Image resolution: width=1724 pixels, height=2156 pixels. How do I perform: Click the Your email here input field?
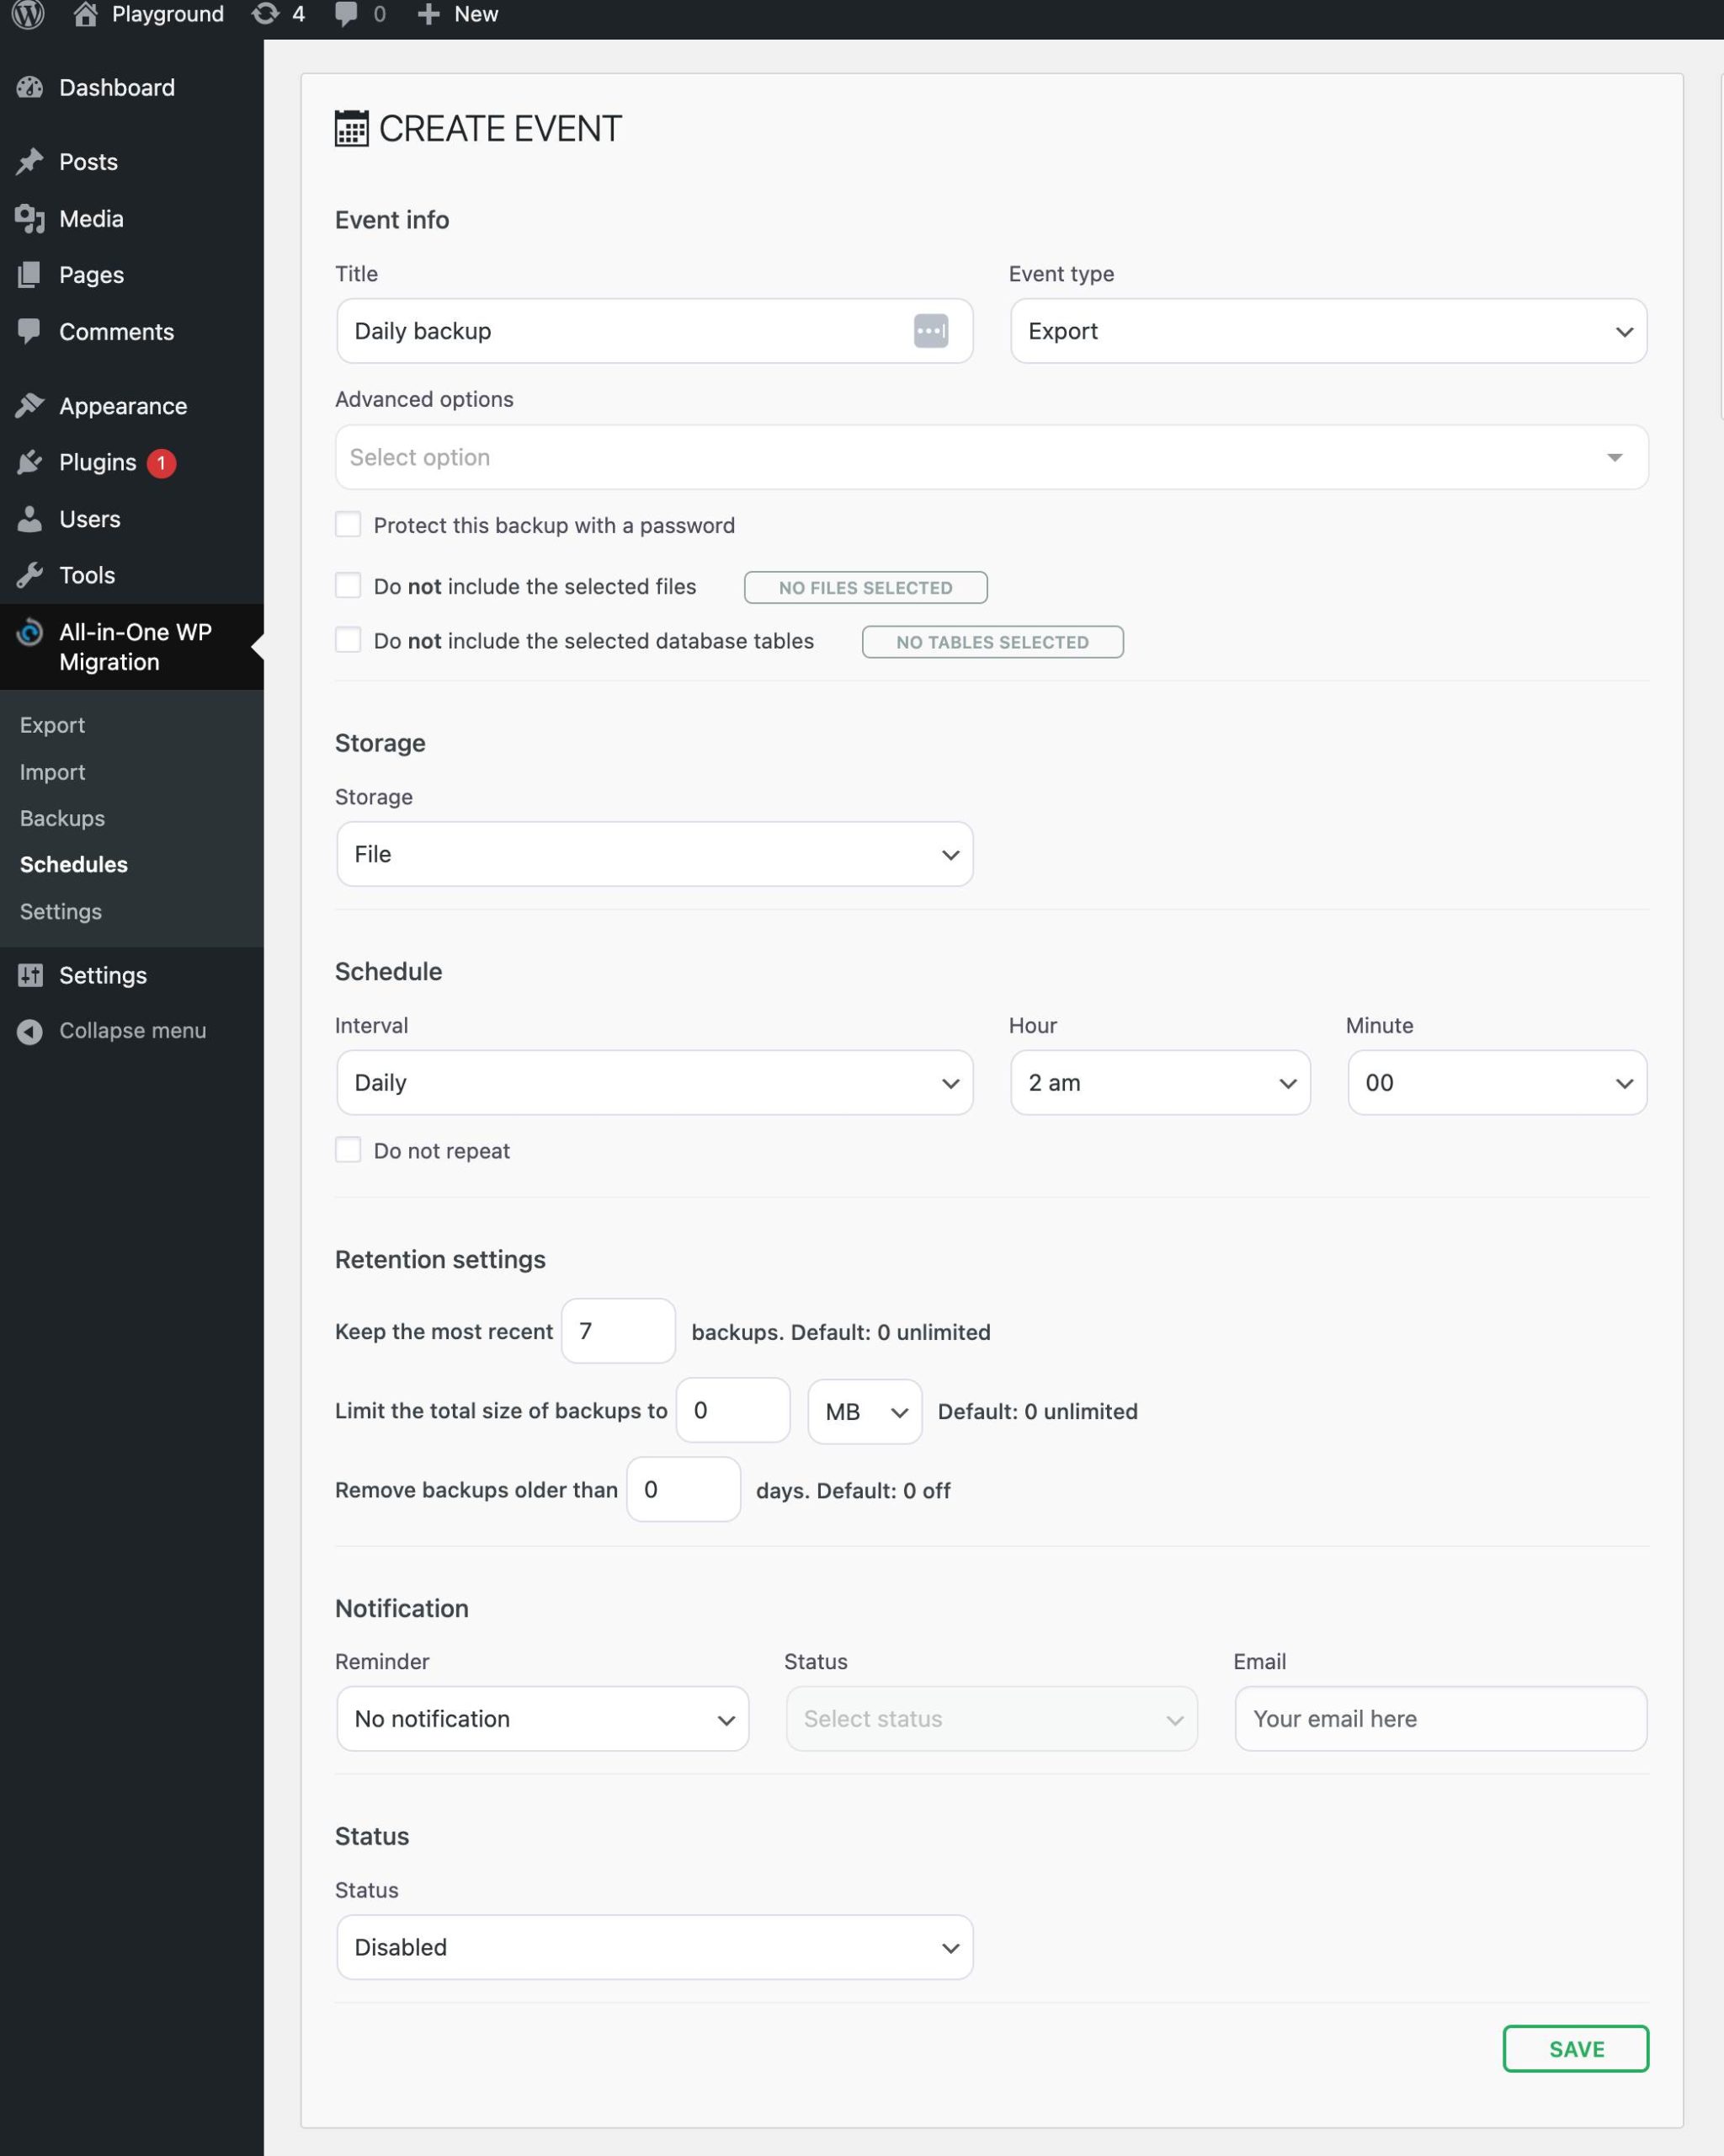(1440, 1719)
